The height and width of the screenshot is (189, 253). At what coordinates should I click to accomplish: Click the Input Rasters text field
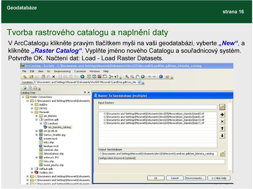(x=158, y=107)
